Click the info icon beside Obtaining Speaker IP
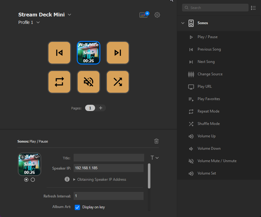This screenshot has width=261, height=217. [x=67, y=179]
